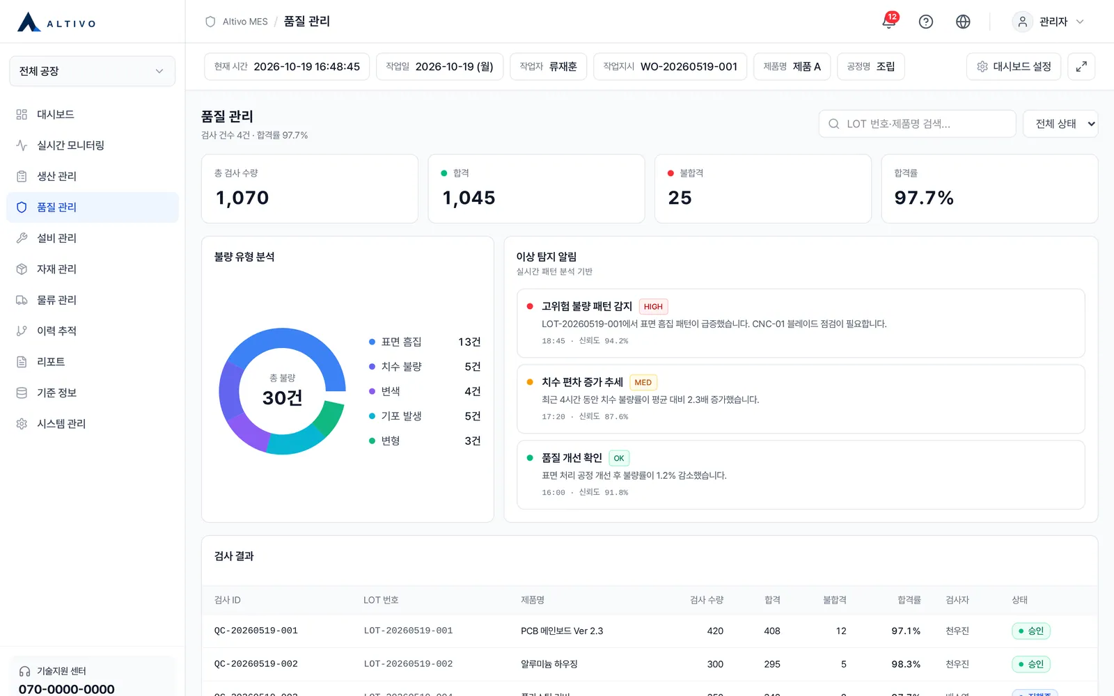
Task: Expand the 전체 공장 factory dropdown
Action: (x=92, y=71)
